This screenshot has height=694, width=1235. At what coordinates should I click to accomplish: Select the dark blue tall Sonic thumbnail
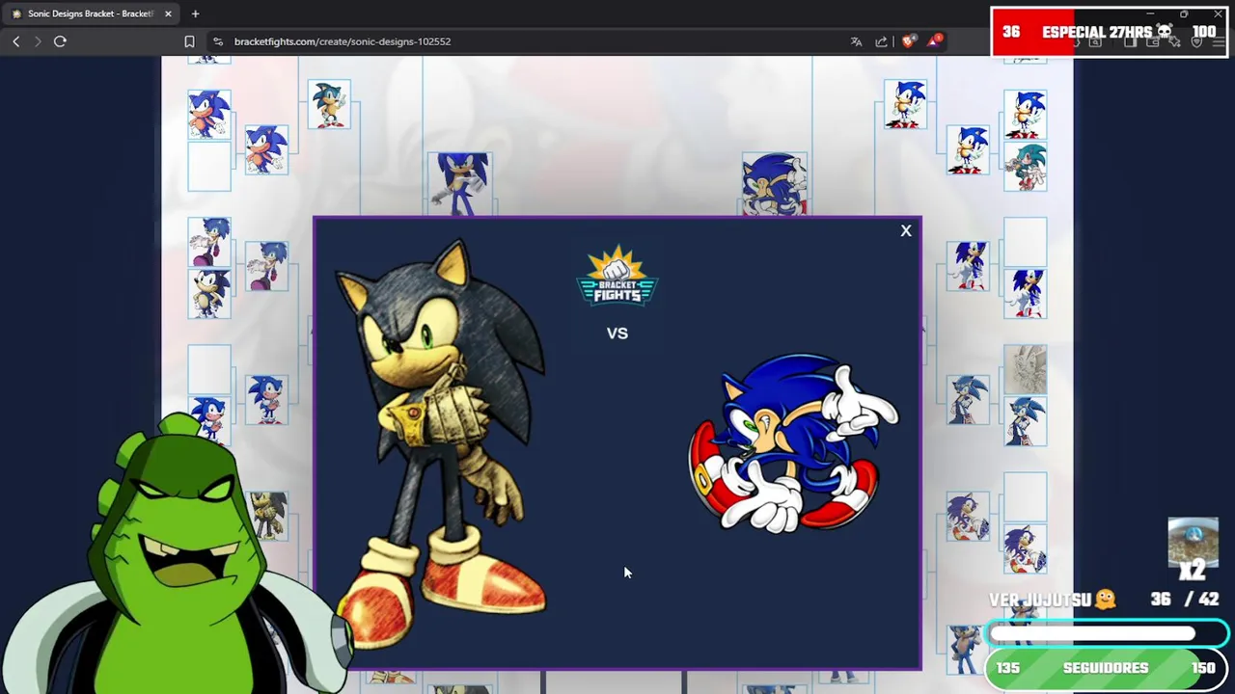pos(462,183)
